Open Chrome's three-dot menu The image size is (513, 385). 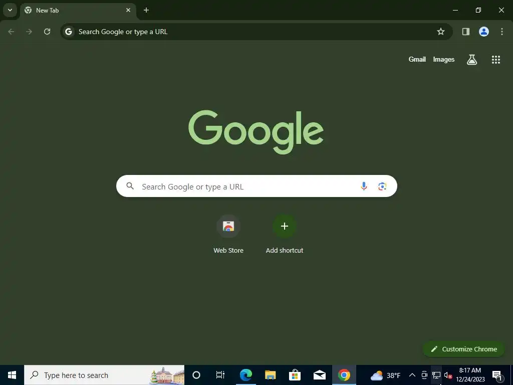click(x=502, y=32)
